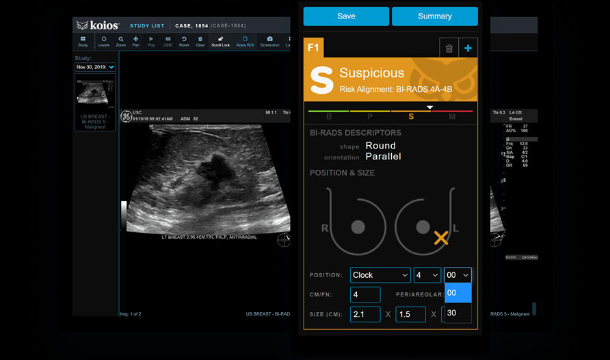This screenshot has width=610, height=360.
Task: Open the Clock position type dropdown
Action: click(380, 275)
